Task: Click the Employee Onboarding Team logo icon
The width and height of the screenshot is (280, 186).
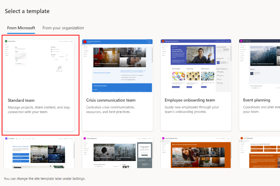Action: 163,42
